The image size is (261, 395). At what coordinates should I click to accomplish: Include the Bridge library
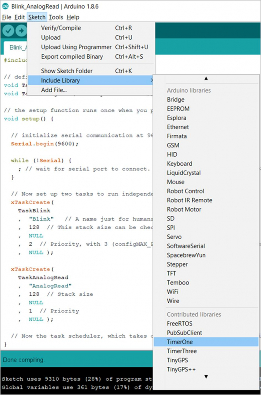(x=206, y=100)
